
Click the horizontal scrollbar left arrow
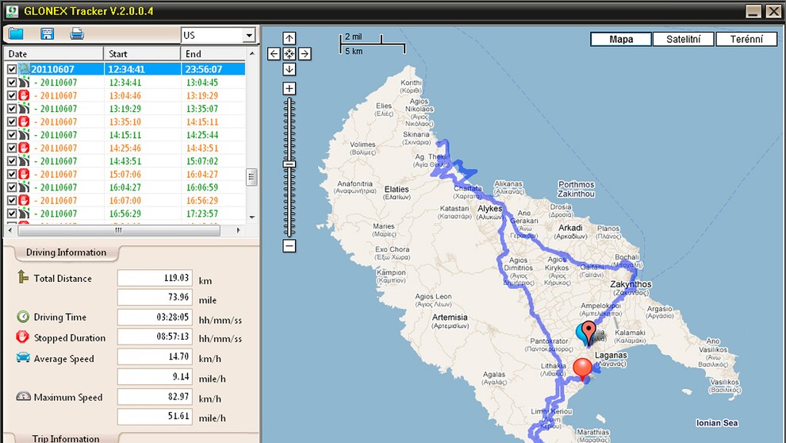click(10, 230)
